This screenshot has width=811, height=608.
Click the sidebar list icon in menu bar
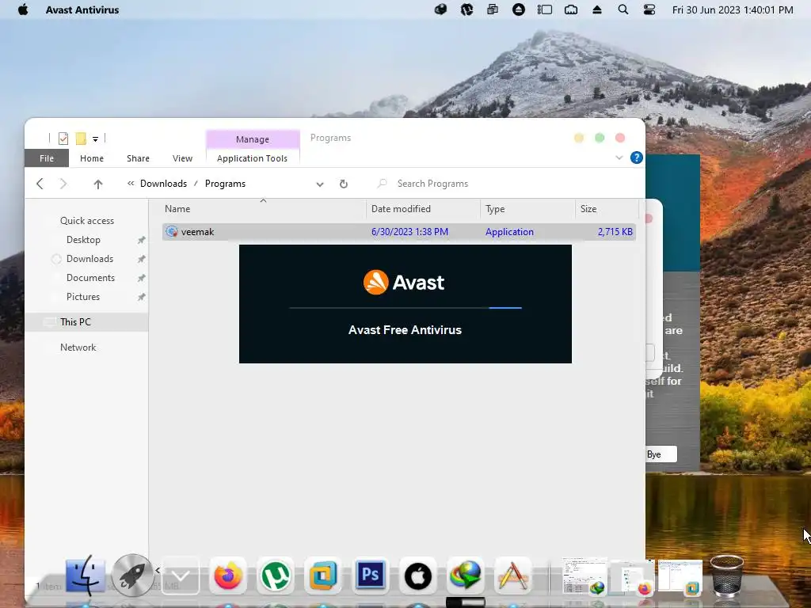545,9
